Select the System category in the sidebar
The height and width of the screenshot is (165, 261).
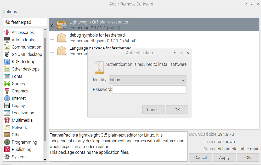19,157
